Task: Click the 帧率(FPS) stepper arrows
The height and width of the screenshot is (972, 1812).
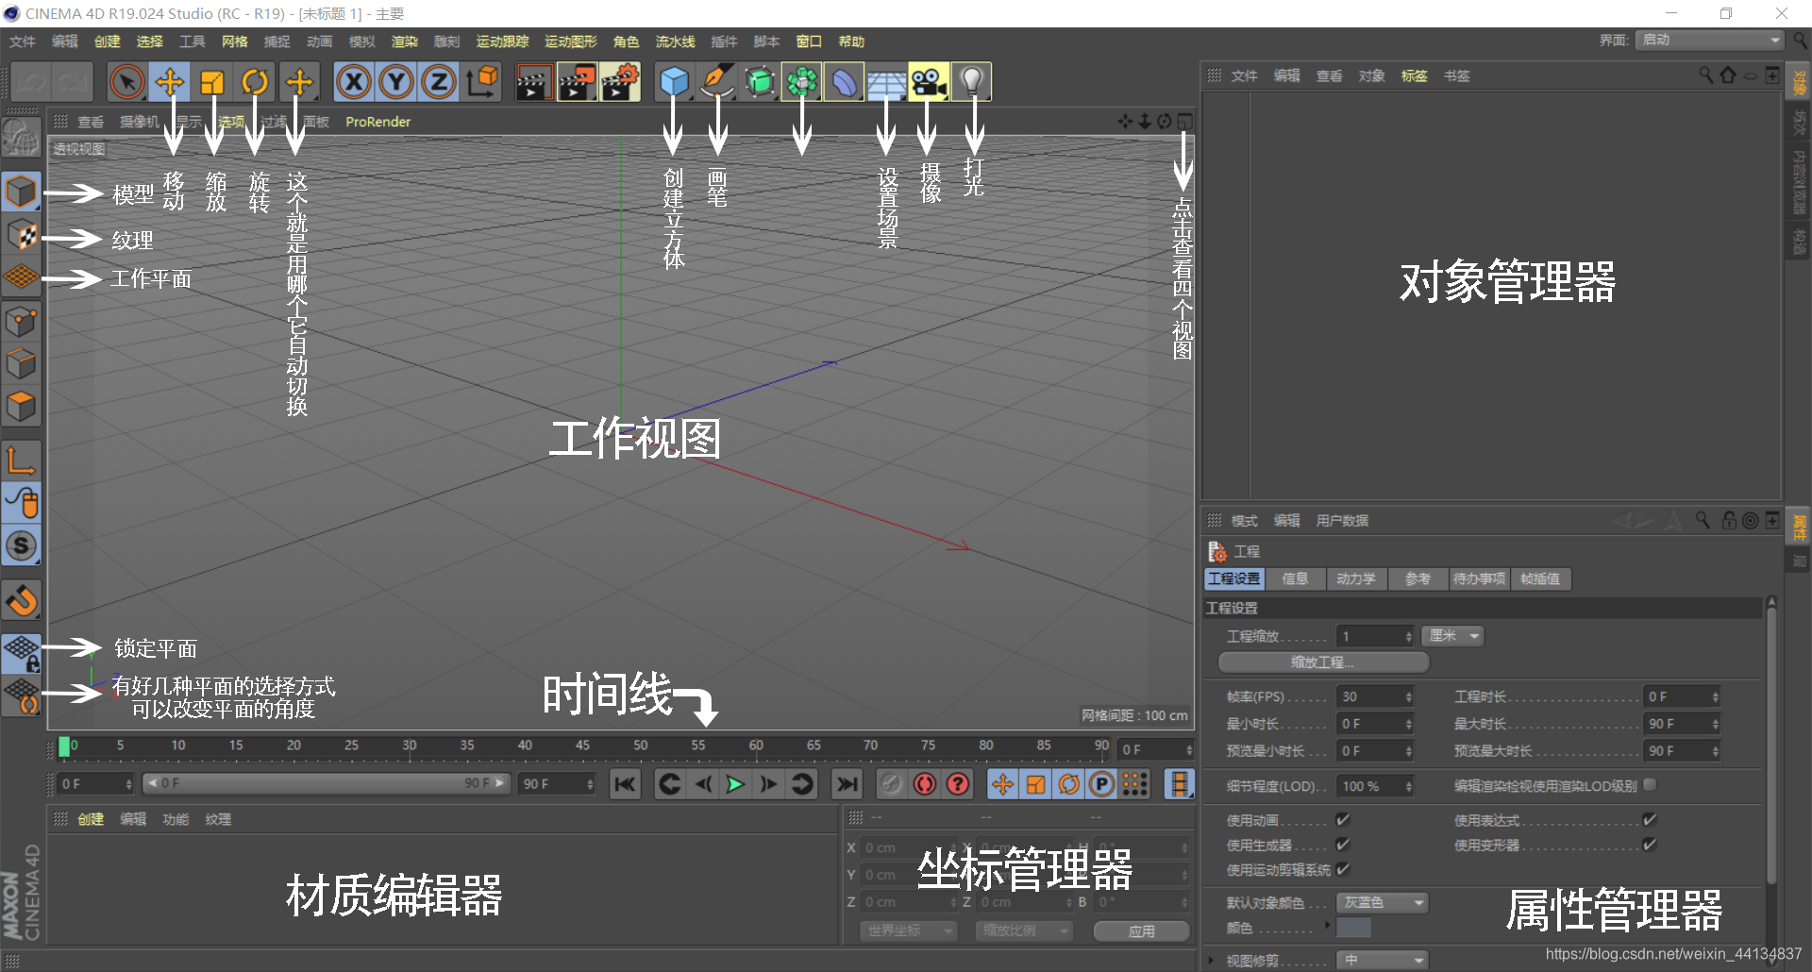Action: pyautogui.click(x=1408, y=697)
